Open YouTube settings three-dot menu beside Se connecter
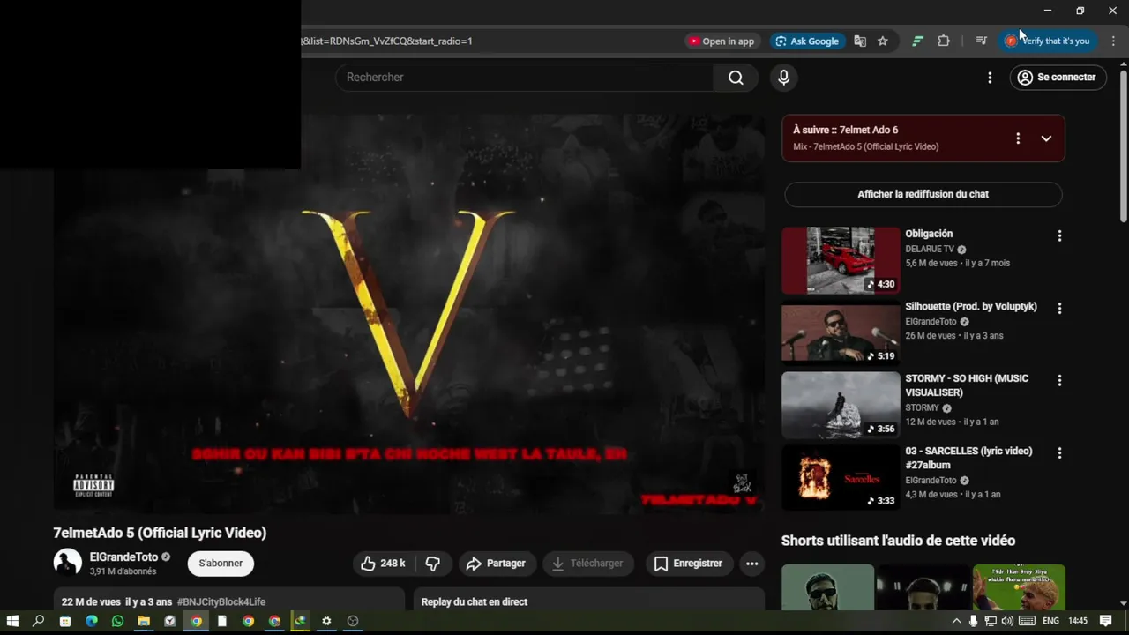This screenshot has width=1129, height=635. click(x=990, y=78)
